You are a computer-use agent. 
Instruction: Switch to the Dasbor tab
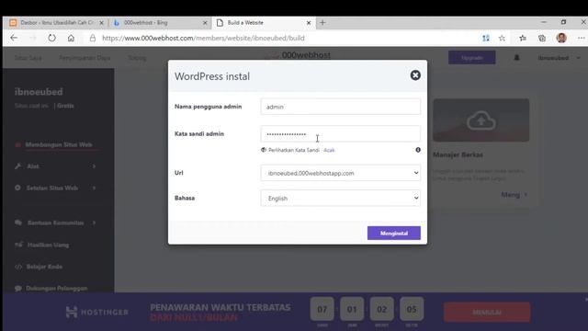56,22
